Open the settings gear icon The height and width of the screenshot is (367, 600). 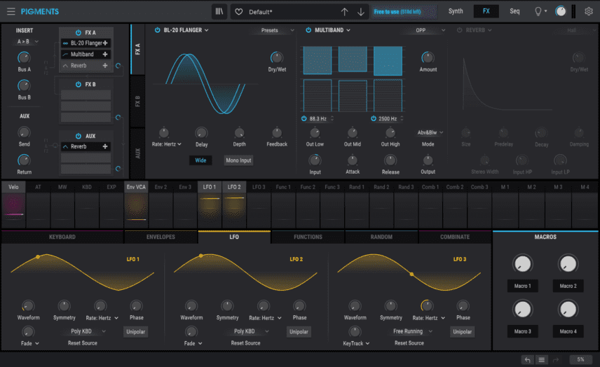pos(589,11)
